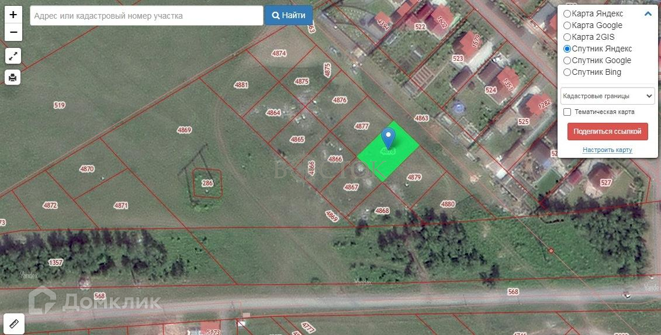661x335 pixels.
Task: Click parcel label 1282
Action: pyautogui.click(x=544, y=104)
